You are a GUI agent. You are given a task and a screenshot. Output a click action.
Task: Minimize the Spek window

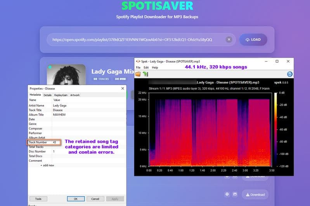coord(266,61)
